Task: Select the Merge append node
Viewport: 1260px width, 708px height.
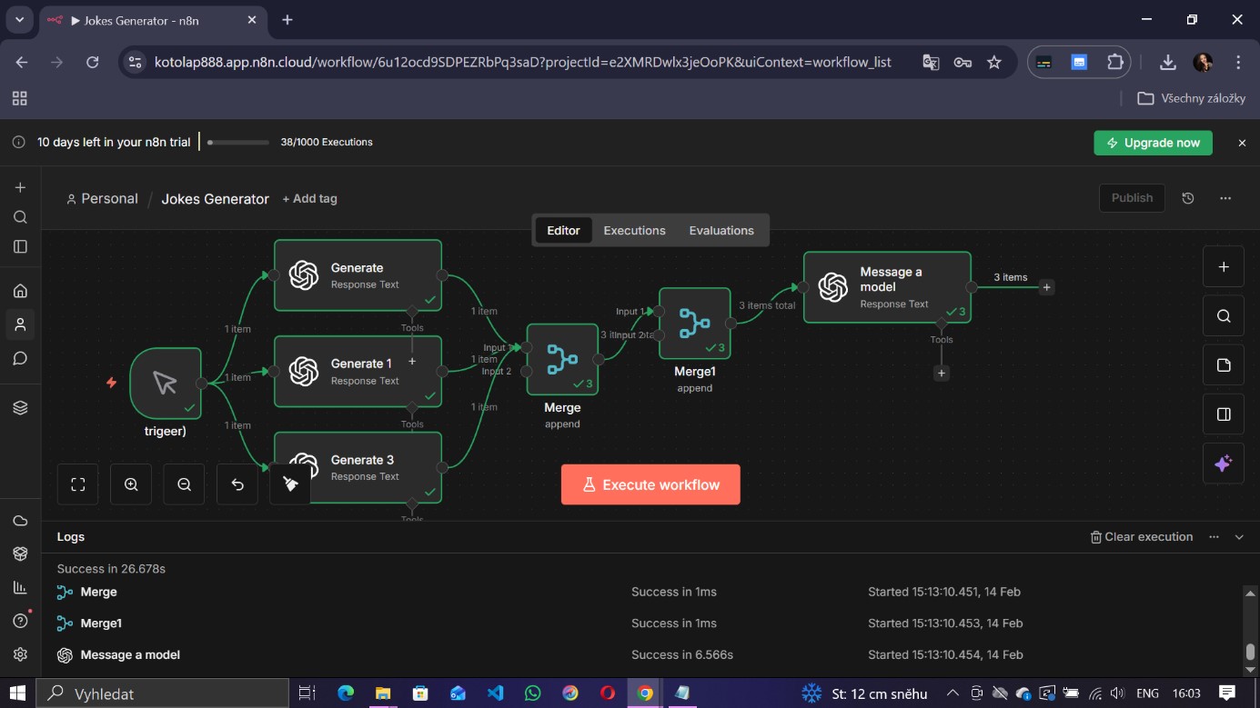Action: (x=562, y=359)
